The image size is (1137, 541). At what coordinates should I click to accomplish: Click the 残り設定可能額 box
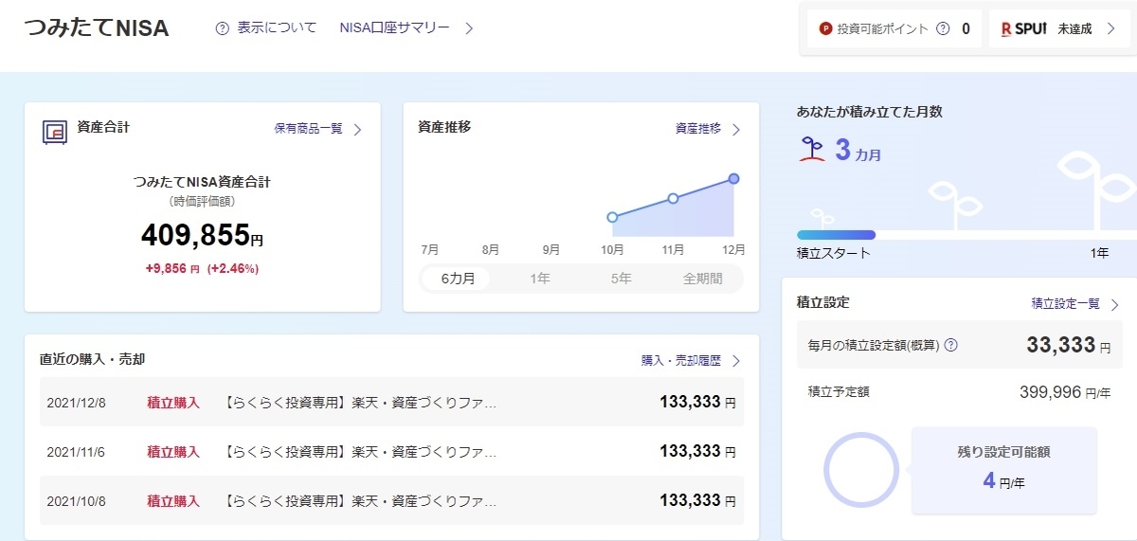tap(1004, 470)
